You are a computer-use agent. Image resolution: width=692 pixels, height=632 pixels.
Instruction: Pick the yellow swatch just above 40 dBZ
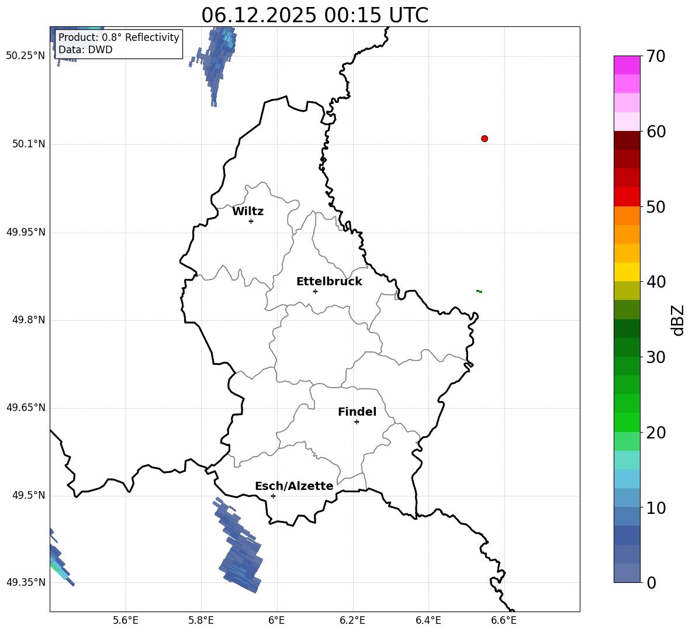tap(627, 272)
